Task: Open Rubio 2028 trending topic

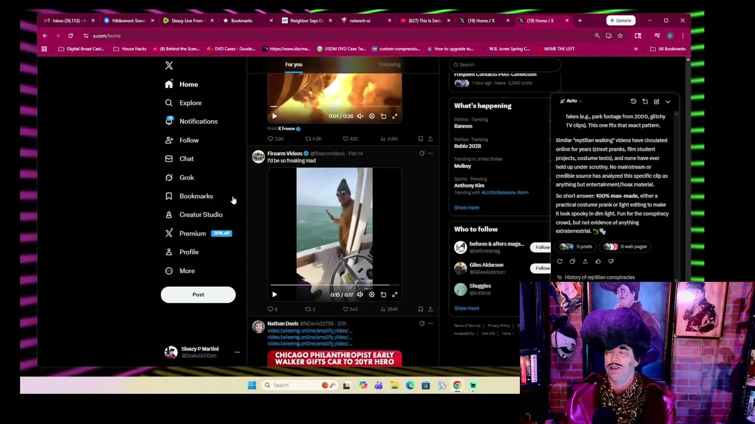Action: click(467, 146)
